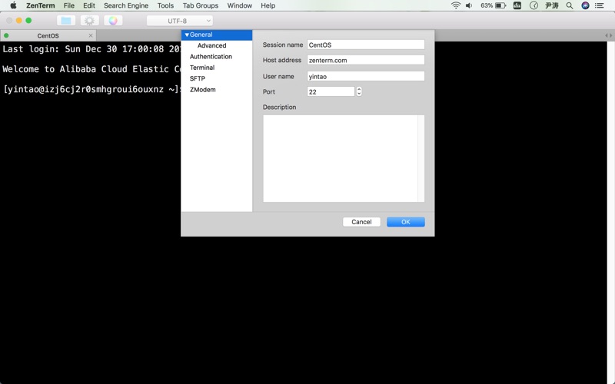Click the Session name input field
The image size is (615, 384).
[x=366, y=45]
